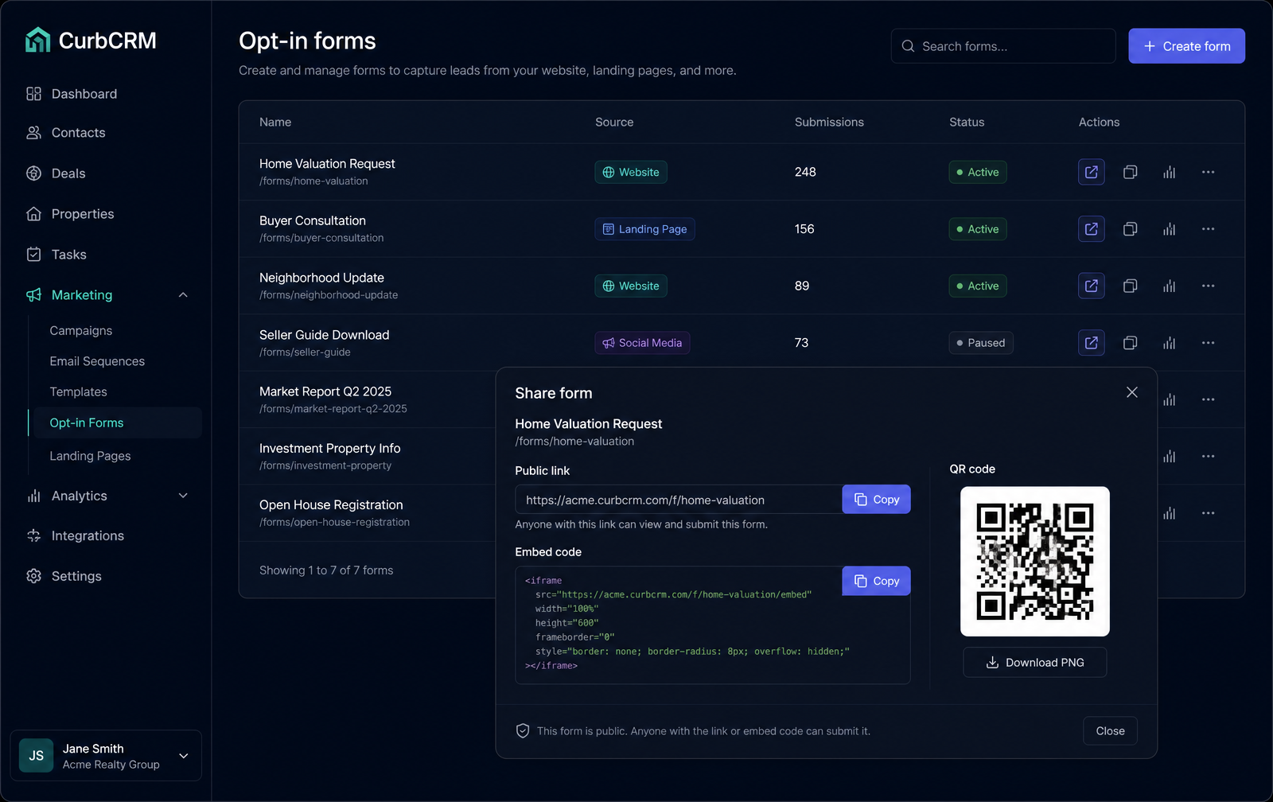
Task: Close the Share form dialog with X
Action: click(x=1131, y=392)
